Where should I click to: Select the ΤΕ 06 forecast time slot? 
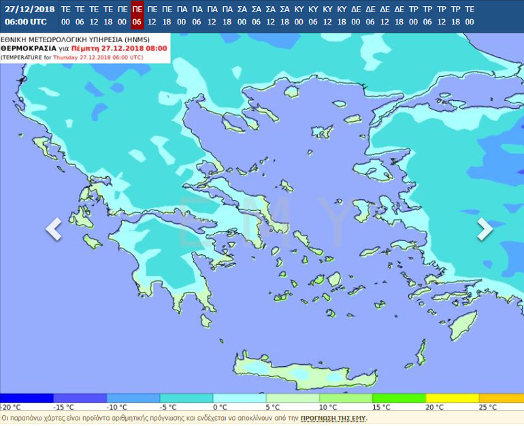pos(80,16)
